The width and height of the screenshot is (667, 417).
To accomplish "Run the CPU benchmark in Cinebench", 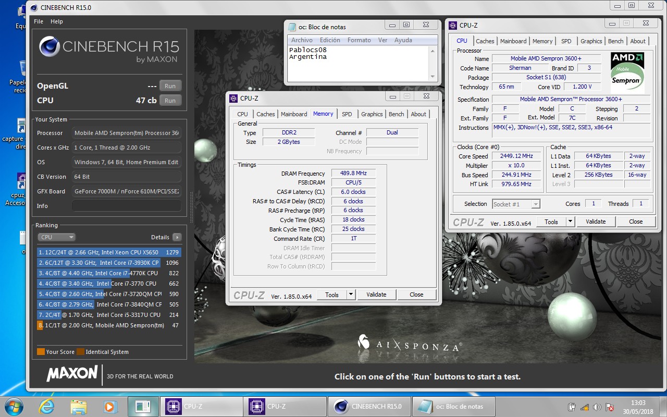I will [x=170, y=101].
